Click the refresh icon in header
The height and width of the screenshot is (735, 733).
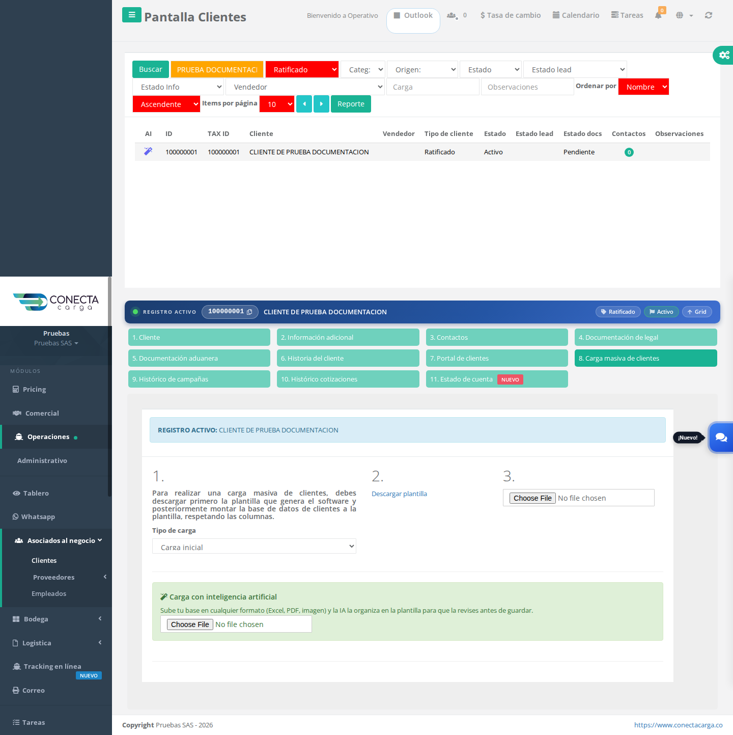click(x=709, y=15)
